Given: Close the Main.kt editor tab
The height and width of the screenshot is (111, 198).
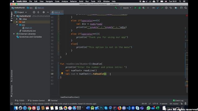Looking at the screenshot, I should [62, 12].
